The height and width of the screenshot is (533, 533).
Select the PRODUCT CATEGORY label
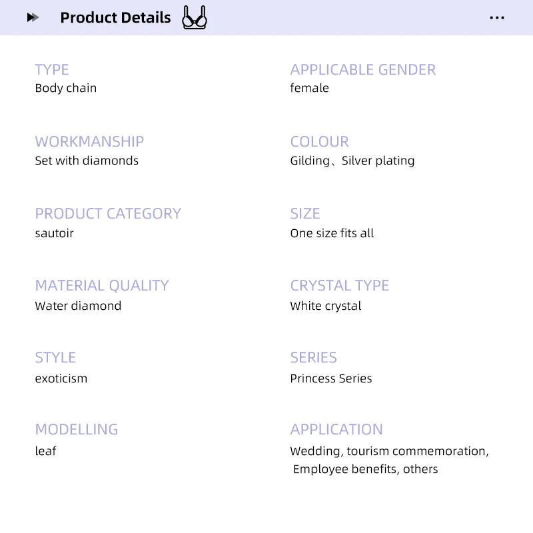point(108,213)
